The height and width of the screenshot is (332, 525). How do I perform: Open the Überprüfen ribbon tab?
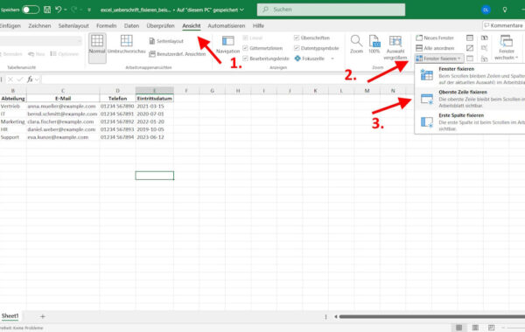pos(160,25)
